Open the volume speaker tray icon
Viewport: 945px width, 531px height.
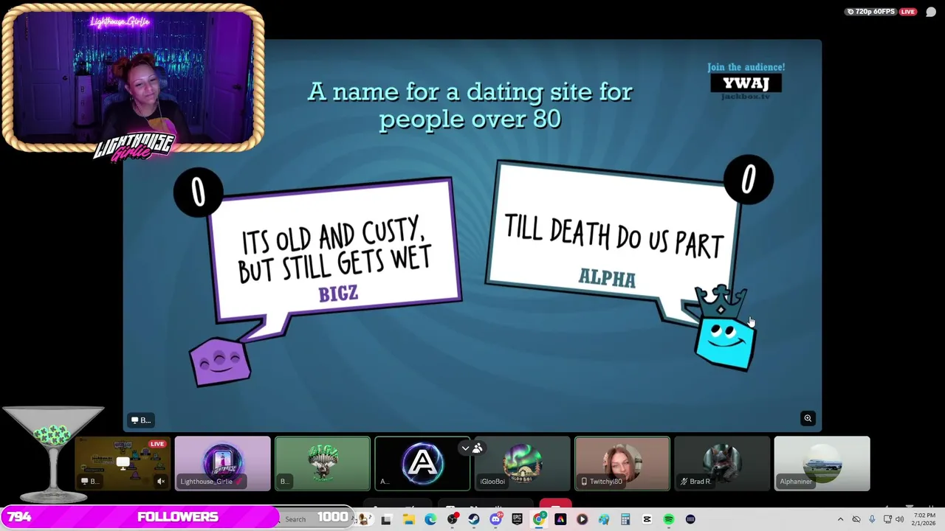click(x=899, y=519)
